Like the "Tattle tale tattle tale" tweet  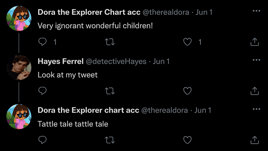(x=187, y=140)
